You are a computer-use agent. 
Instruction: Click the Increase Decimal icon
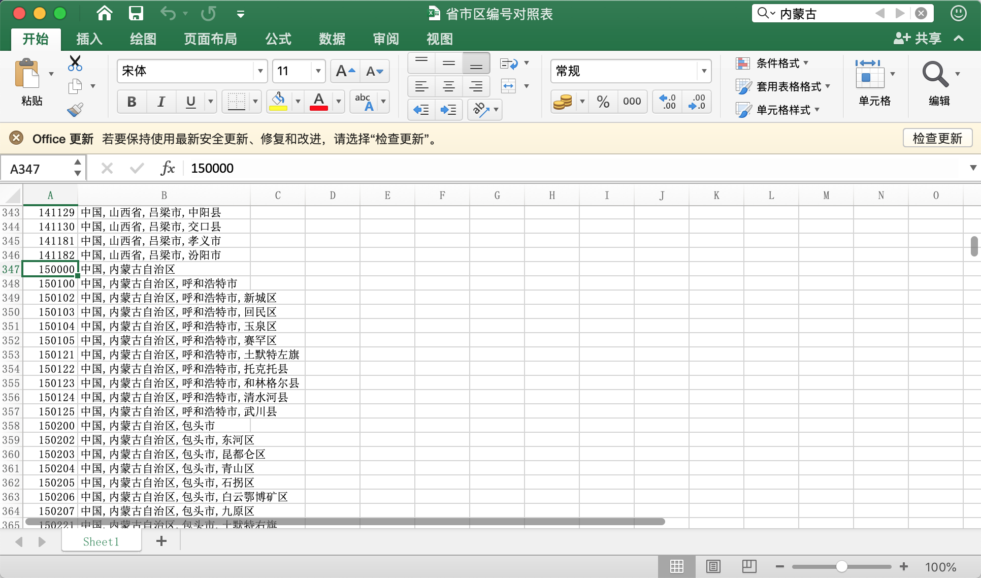tap(667, 102)
